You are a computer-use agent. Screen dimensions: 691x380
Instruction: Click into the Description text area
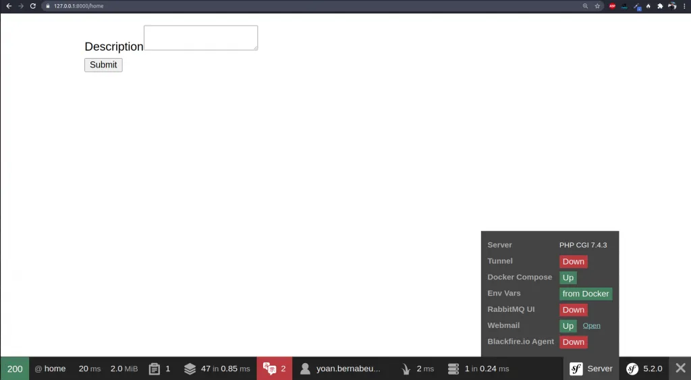click(200, 38)
